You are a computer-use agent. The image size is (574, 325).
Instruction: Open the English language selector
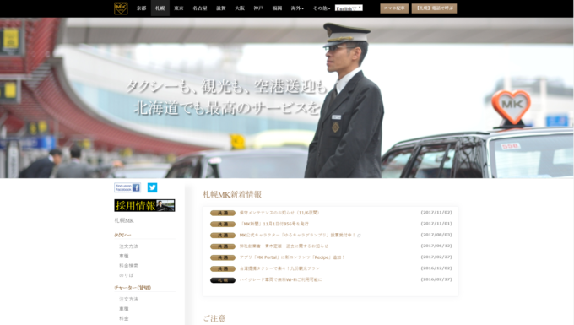pyautogui.click(x=349, y=8)
